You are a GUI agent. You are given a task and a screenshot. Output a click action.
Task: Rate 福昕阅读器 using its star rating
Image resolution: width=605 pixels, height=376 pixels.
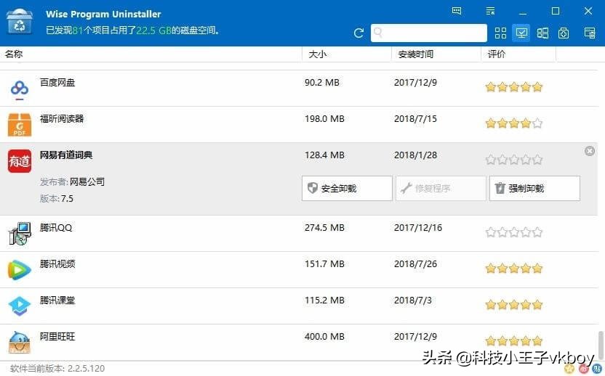tap(514, 123)
